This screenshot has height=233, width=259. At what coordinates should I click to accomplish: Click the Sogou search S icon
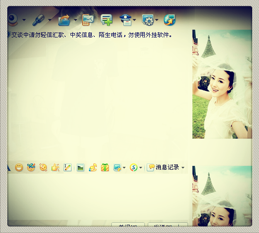point(134,167)
